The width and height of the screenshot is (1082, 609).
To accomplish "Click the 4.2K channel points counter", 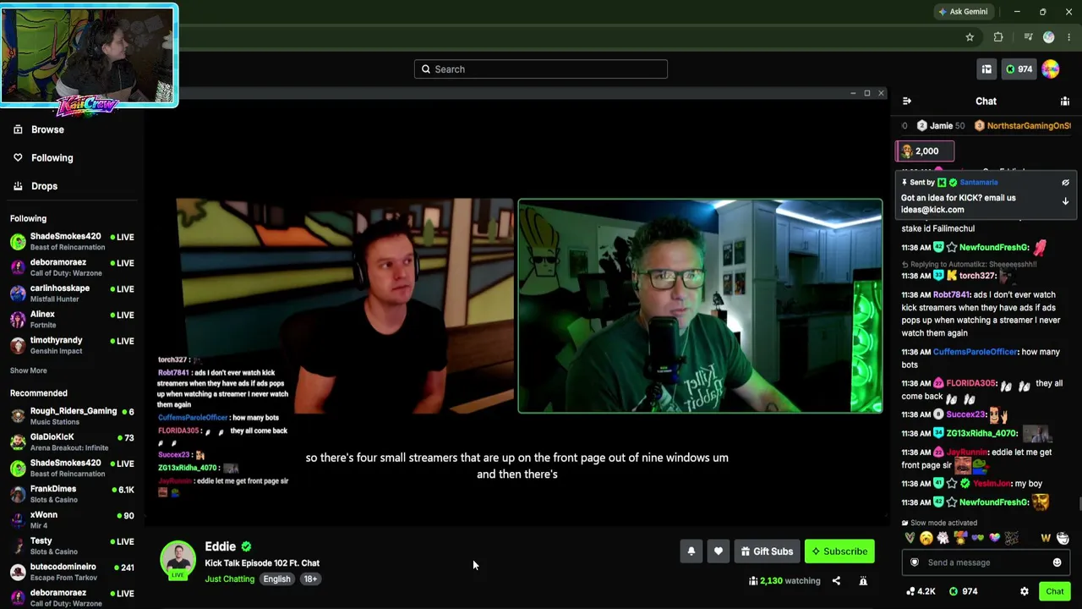I will tap(921, 591).
